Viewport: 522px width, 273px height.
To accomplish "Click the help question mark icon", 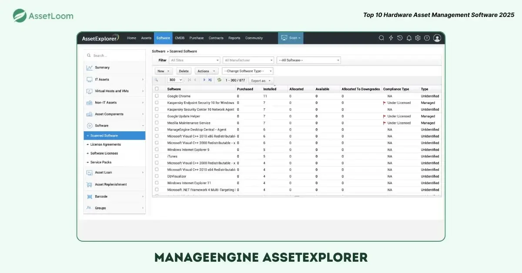I will click(x=427, y=38).
